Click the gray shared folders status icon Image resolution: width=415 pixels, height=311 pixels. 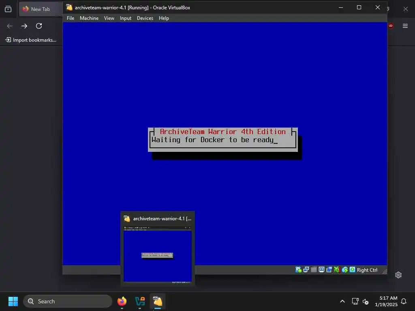click(x=314, y=270)
